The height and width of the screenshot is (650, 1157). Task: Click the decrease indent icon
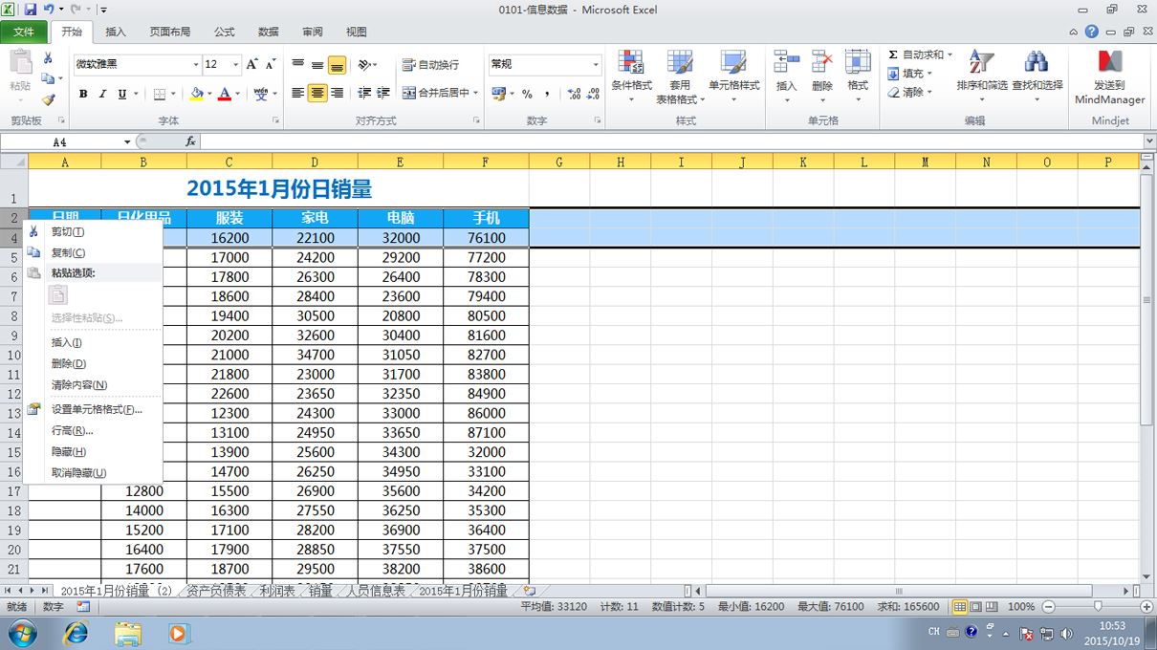point(364,94)
